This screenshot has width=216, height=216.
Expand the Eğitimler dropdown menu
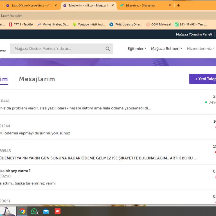tap(137, 49)
